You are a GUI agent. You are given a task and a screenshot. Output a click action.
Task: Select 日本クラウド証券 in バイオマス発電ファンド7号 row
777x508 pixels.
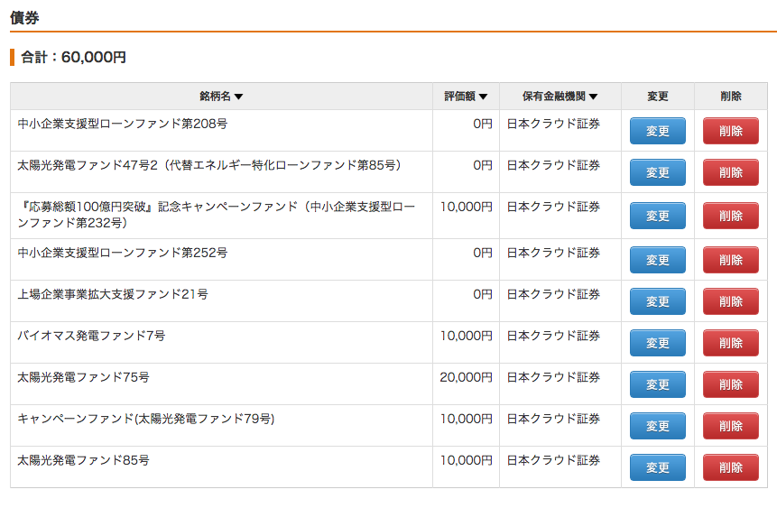(x=553, y=336)
